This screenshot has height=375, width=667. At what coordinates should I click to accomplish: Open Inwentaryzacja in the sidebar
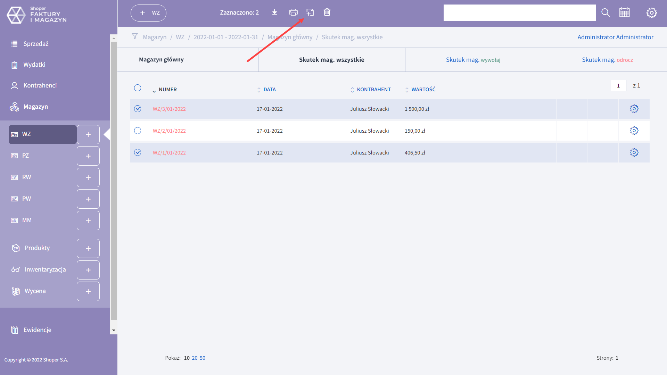coord(45,269)
